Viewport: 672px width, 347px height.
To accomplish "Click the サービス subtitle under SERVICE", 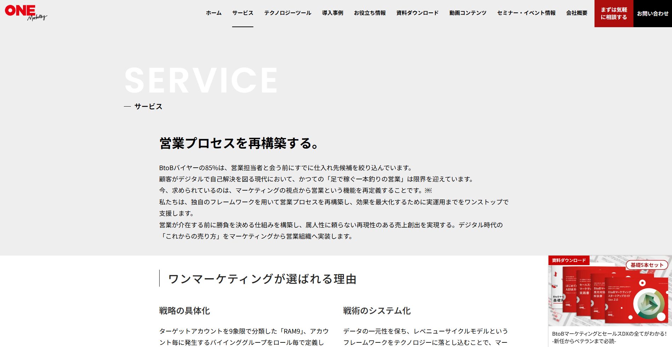I will pyautogui.click(x=148, y=106).
